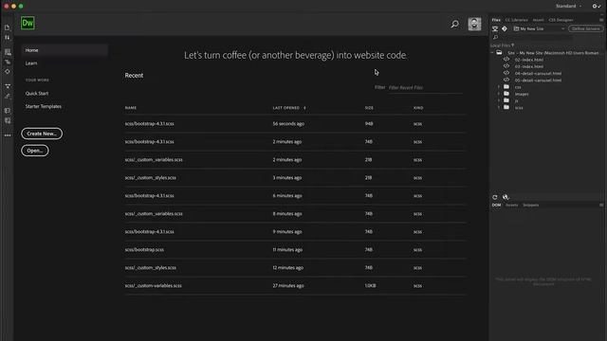
Task: Expand the css folder arrow
Action: point(499,87)
